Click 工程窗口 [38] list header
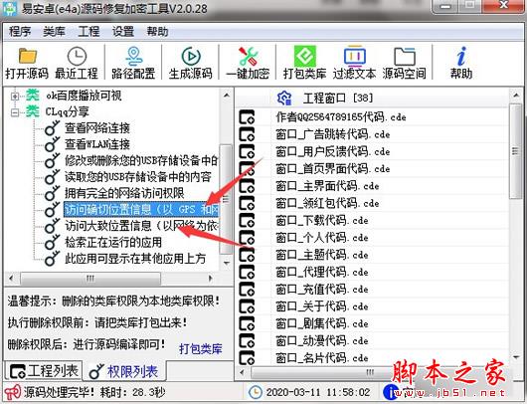The width and height of the screenshot is (527, 404). 337,99
